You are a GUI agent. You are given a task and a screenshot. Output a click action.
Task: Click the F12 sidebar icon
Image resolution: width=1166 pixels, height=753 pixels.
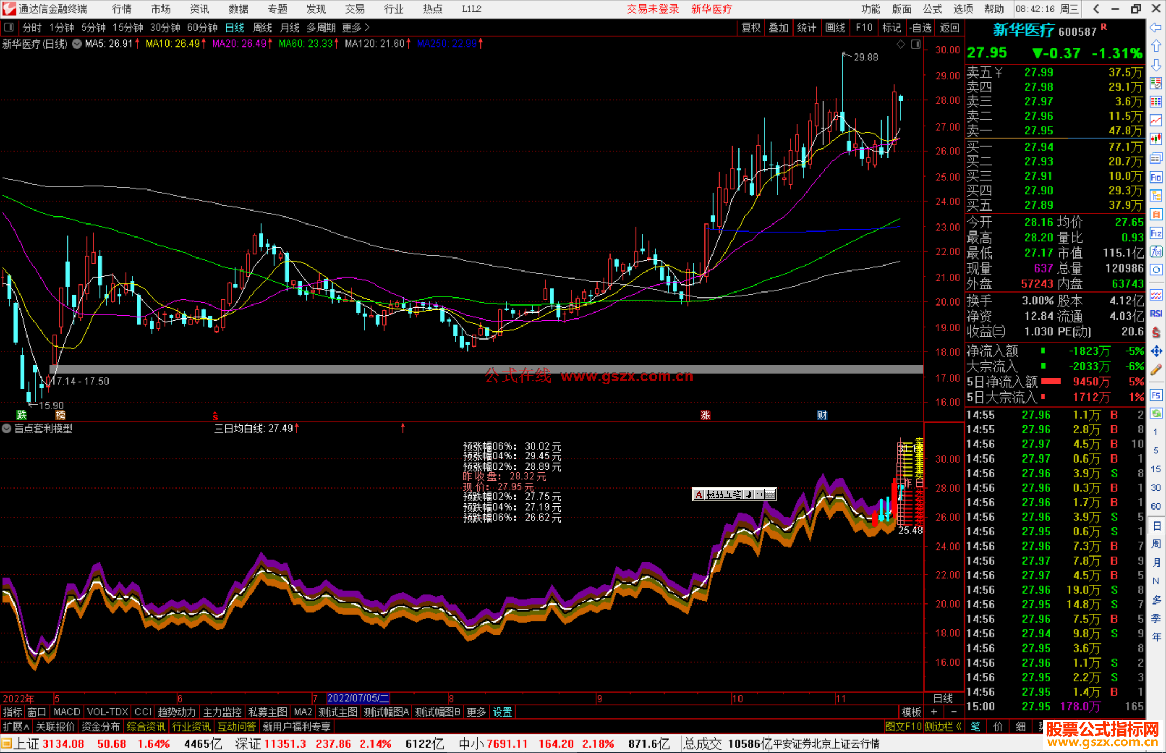pos(1156,233)
